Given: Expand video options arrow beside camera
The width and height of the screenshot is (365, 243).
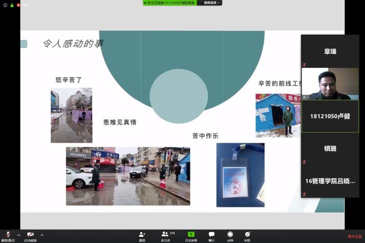Looking at the screenshot, I should (x=42, y=235).
